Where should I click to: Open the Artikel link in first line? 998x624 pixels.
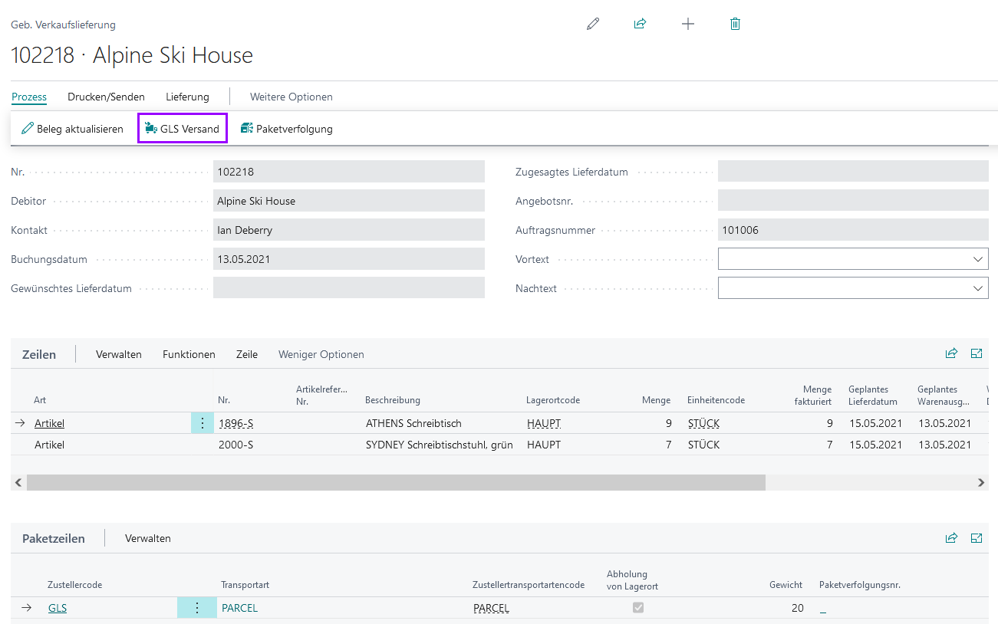coord(49,423)
